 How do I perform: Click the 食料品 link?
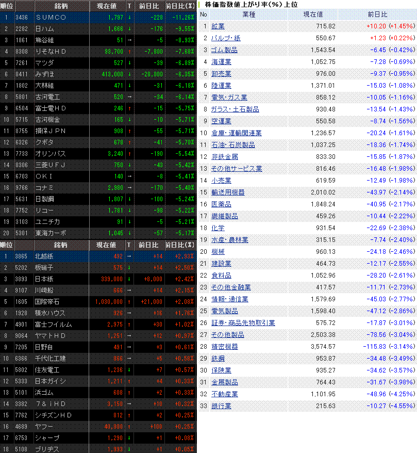pyautogui.click(x=221, y=276)
